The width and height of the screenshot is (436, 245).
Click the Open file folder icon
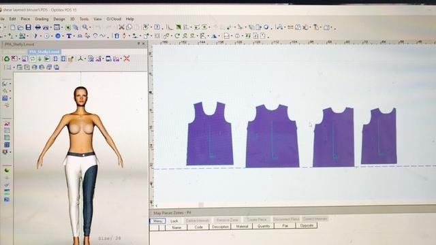(20, 27)
